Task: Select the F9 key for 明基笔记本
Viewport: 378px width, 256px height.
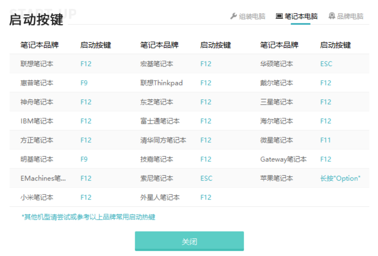Action: 84,159
